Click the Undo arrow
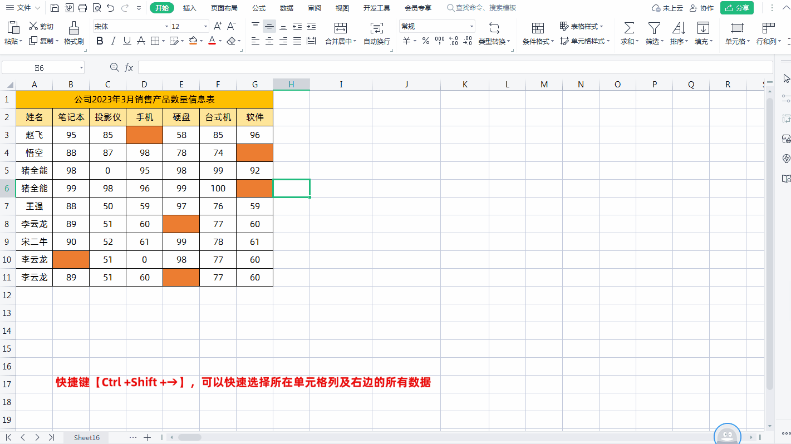This screenshot has width=791, height=444. [111, 8]
